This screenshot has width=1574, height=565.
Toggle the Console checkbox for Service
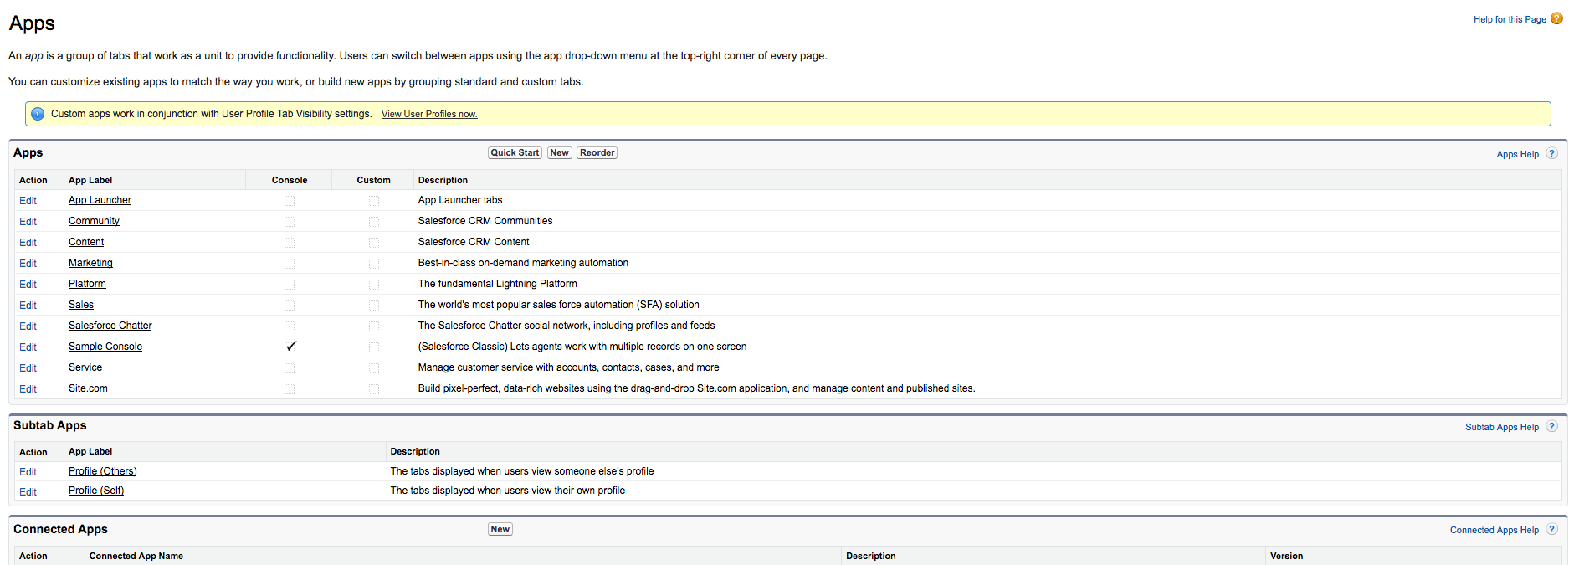pos(290,368)
